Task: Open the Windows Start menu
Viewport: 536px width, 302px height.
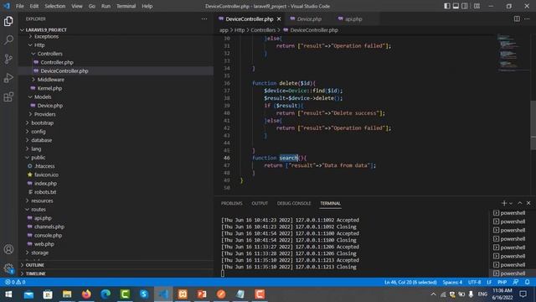Action: pos(8,294)
